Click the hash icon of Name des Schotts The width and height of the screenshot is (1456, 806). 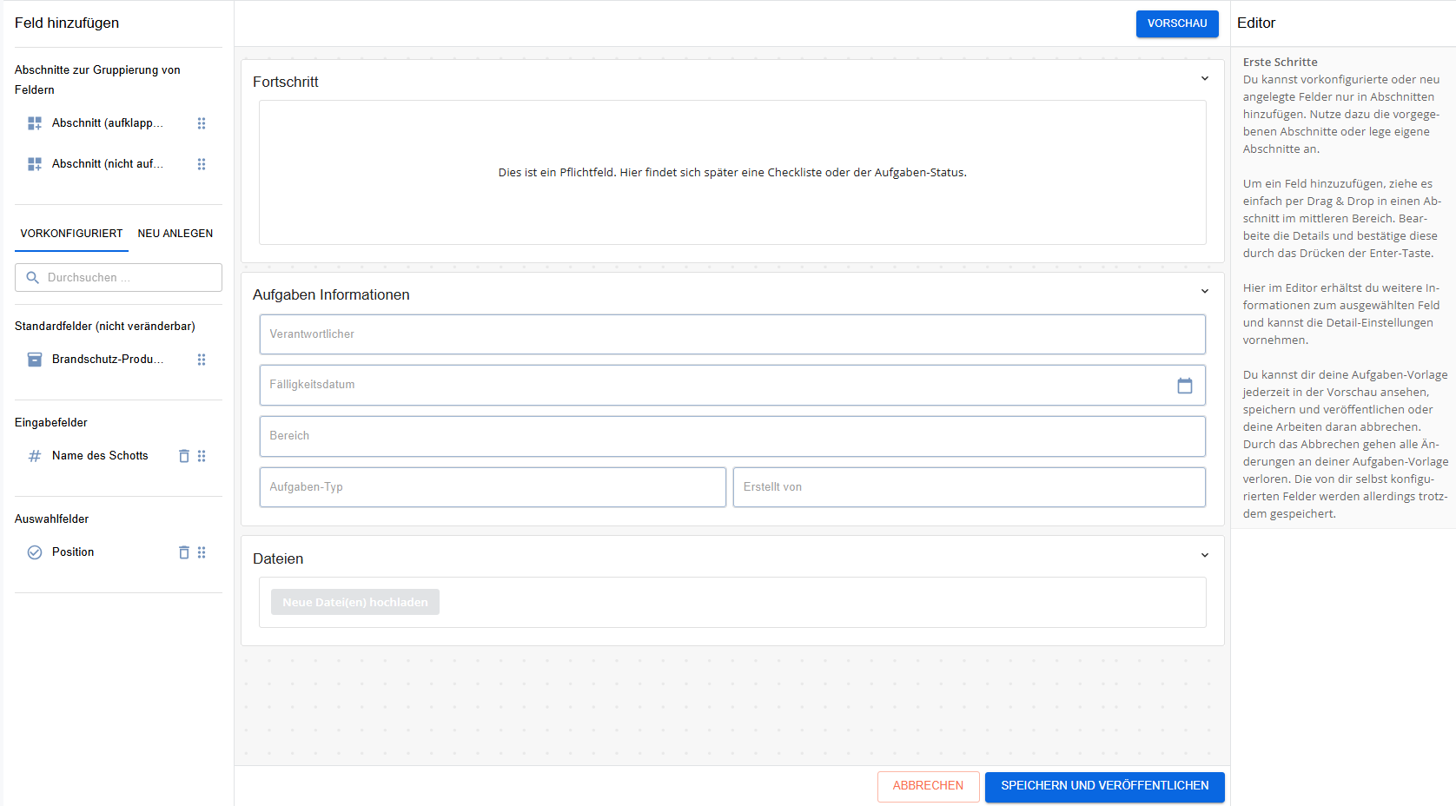tap(35, 456)
